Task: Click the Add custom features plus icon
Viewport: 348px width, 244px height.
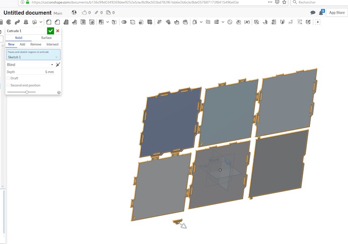Action: pos(318,22)
